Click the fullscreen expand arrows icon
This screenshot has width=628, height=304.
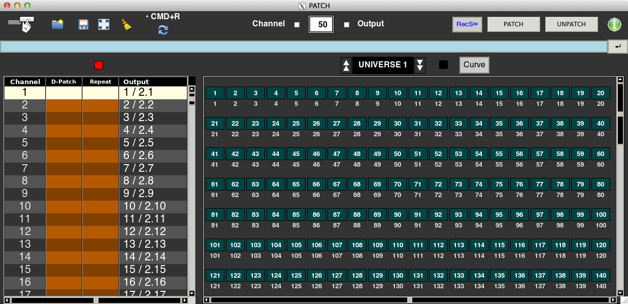tap(104, 24)
